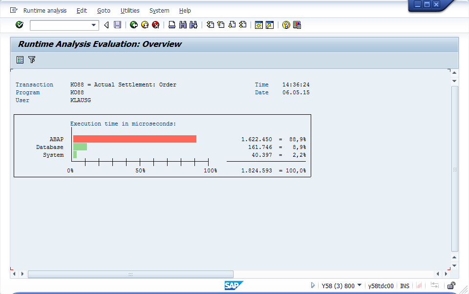This screenshot has height=294, width=469.
Task: Focus the transaction command input field
Action: coord(61,25)
